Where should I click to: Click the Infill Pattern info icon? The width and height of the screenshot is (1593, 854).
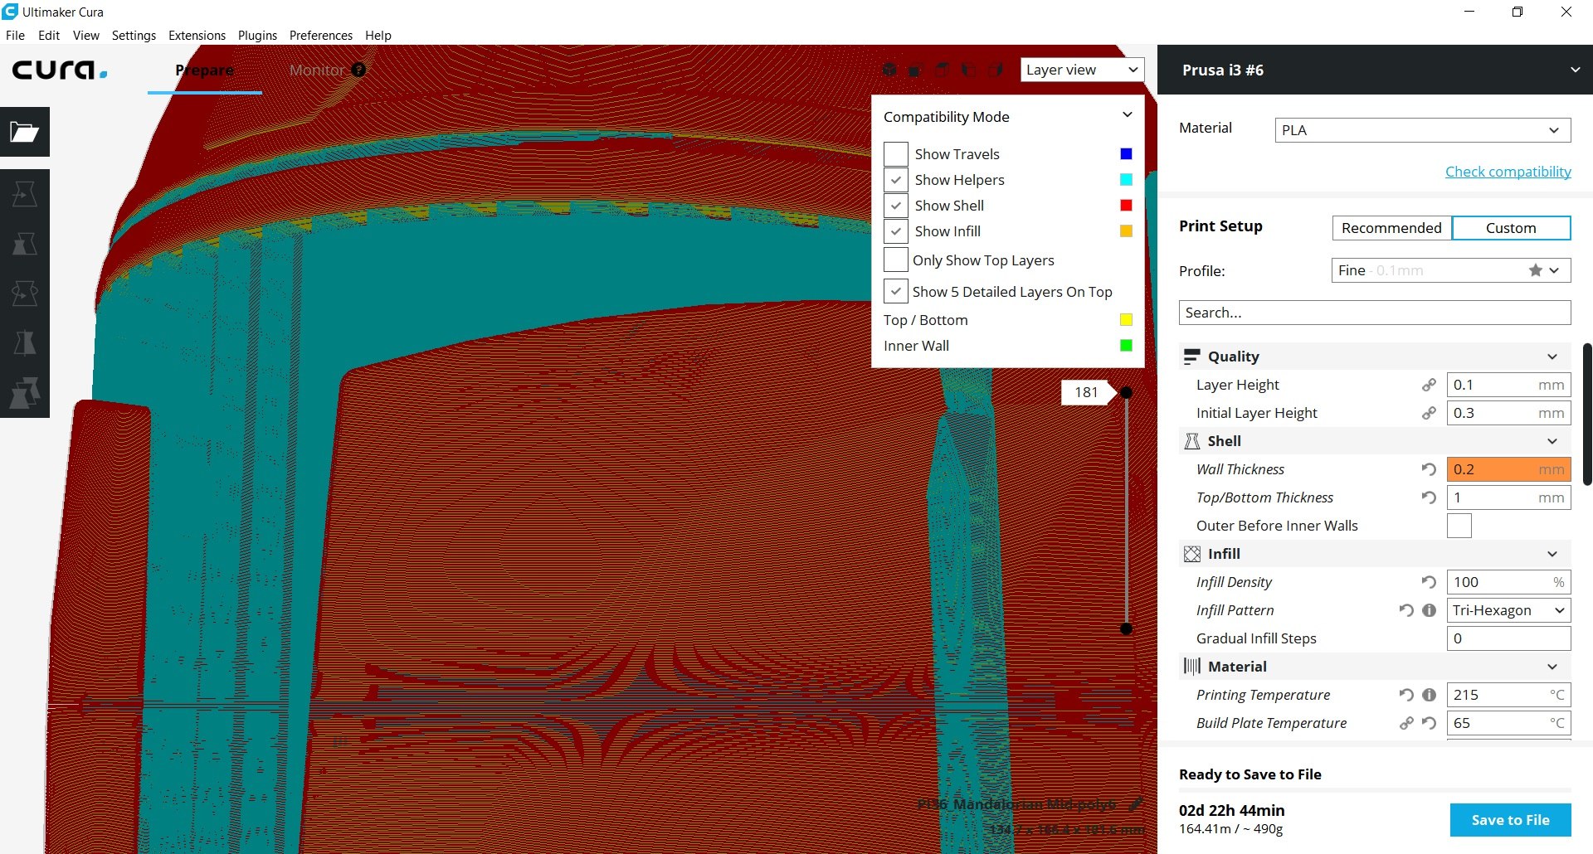1429,610
